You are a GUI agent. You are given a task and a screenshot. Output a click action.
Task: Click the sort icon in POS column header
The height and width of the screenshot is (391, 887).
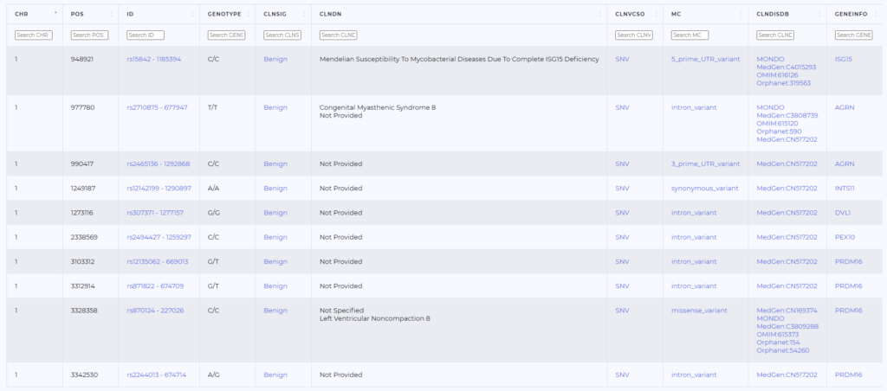pos(112,15)
